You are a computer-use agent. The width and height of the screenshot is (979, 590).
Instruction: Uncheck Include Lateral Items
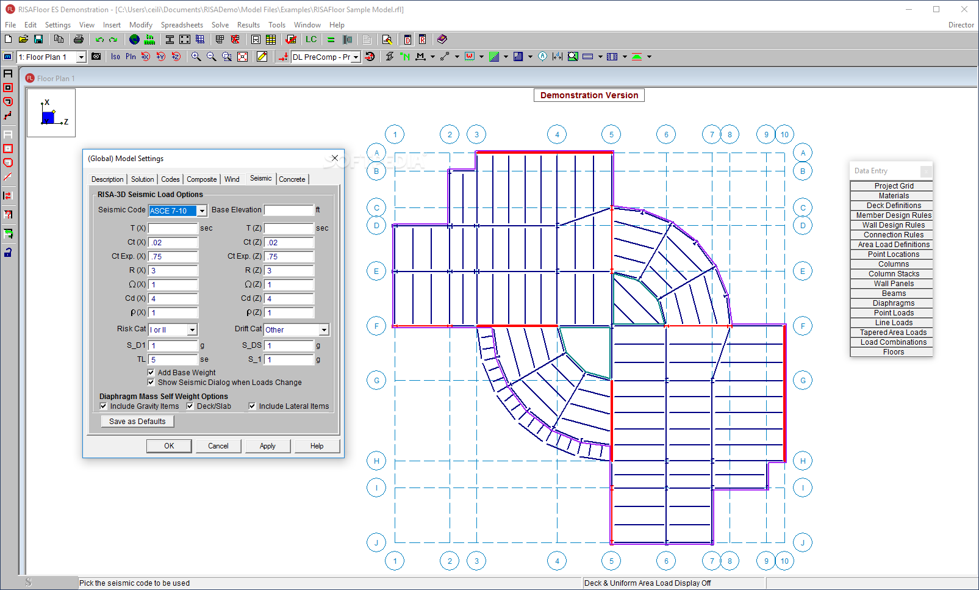pos(252,406)
